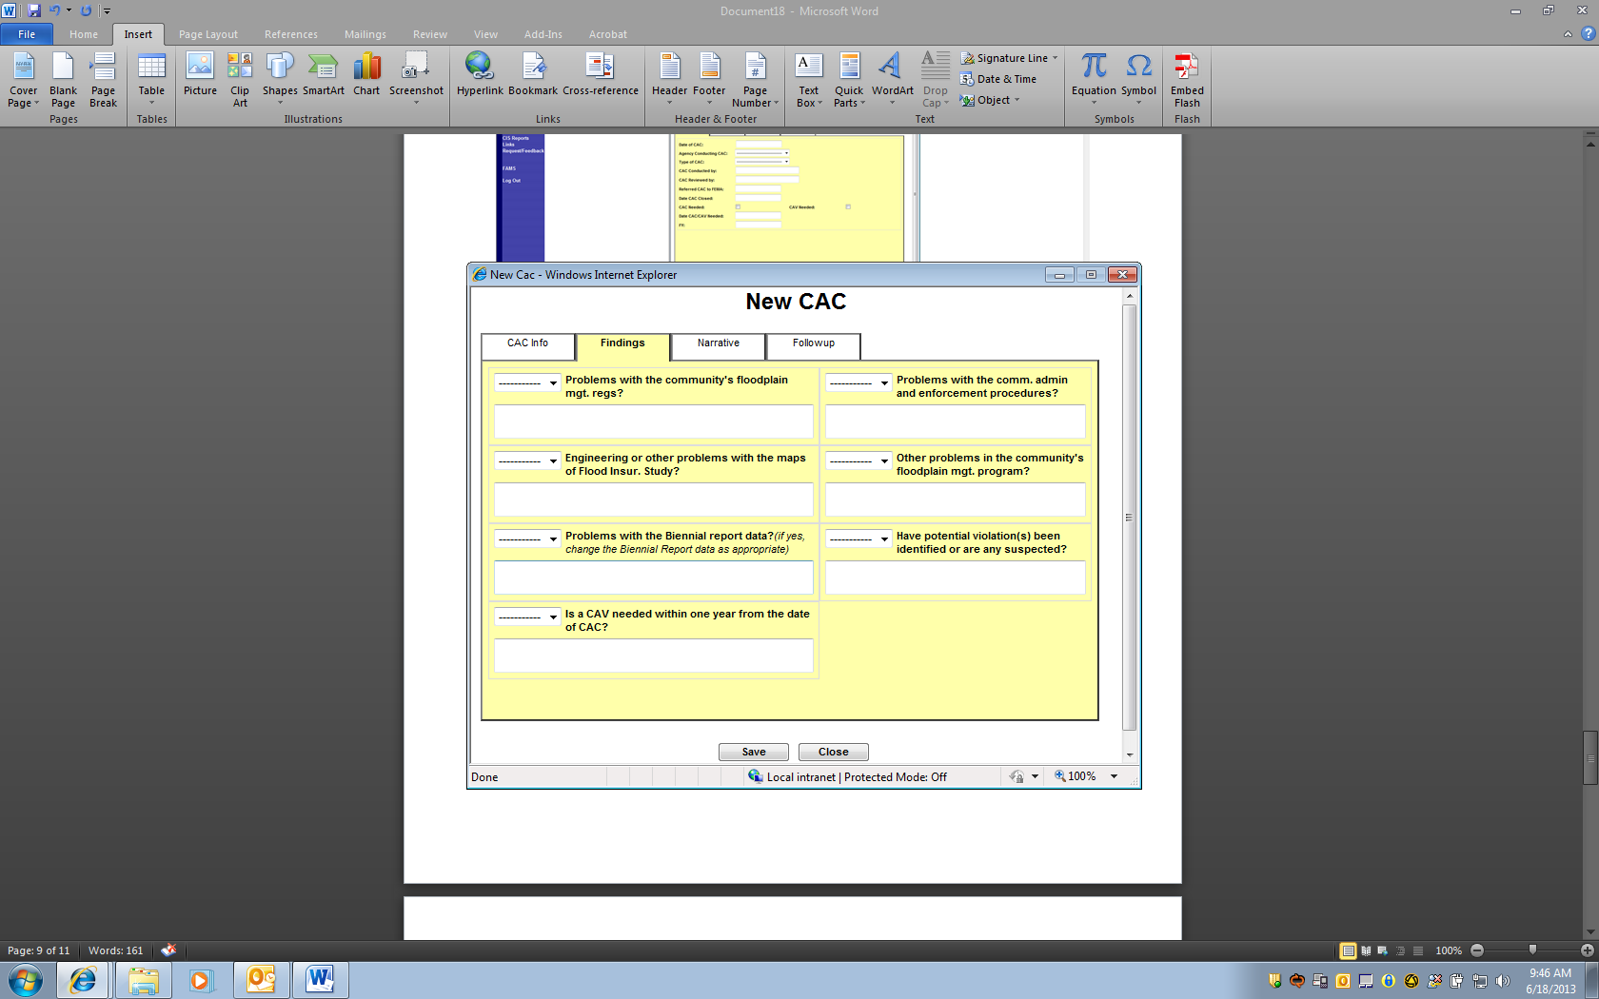Click the zoom slider handle
This screenshot has height=999, width=1599.
click(1532, 950)
